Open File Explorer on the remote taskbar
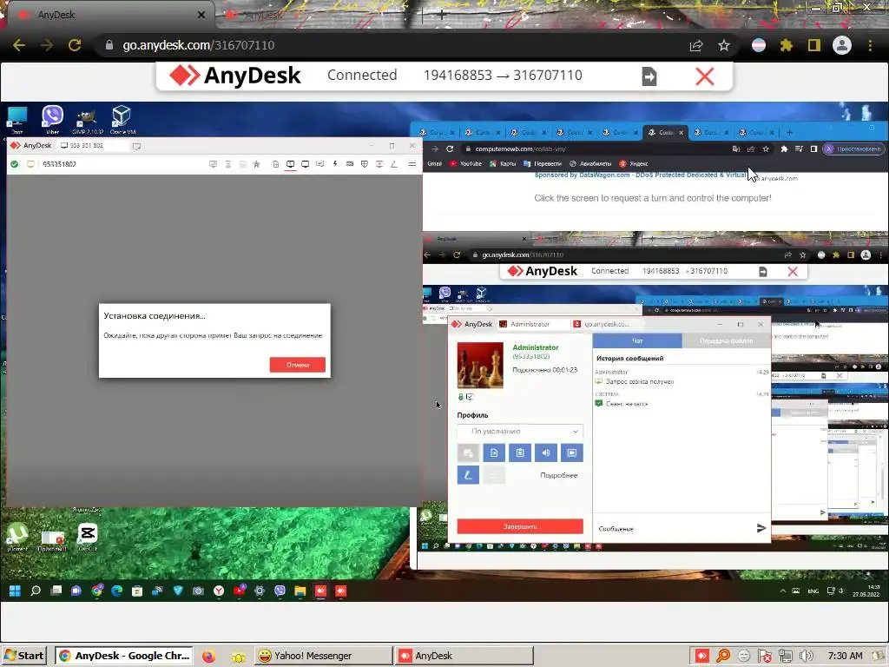The image size is (889, 667). 300,591
